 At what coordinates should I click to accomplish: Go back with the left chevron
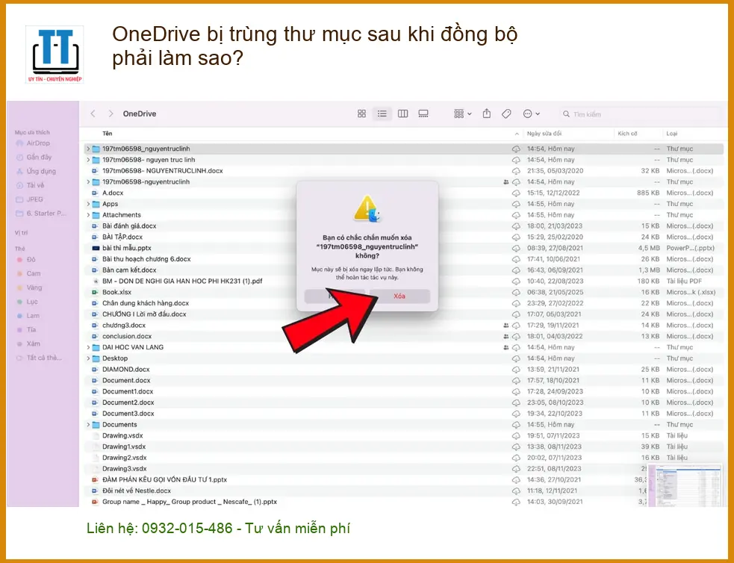(x=93, y=113)
